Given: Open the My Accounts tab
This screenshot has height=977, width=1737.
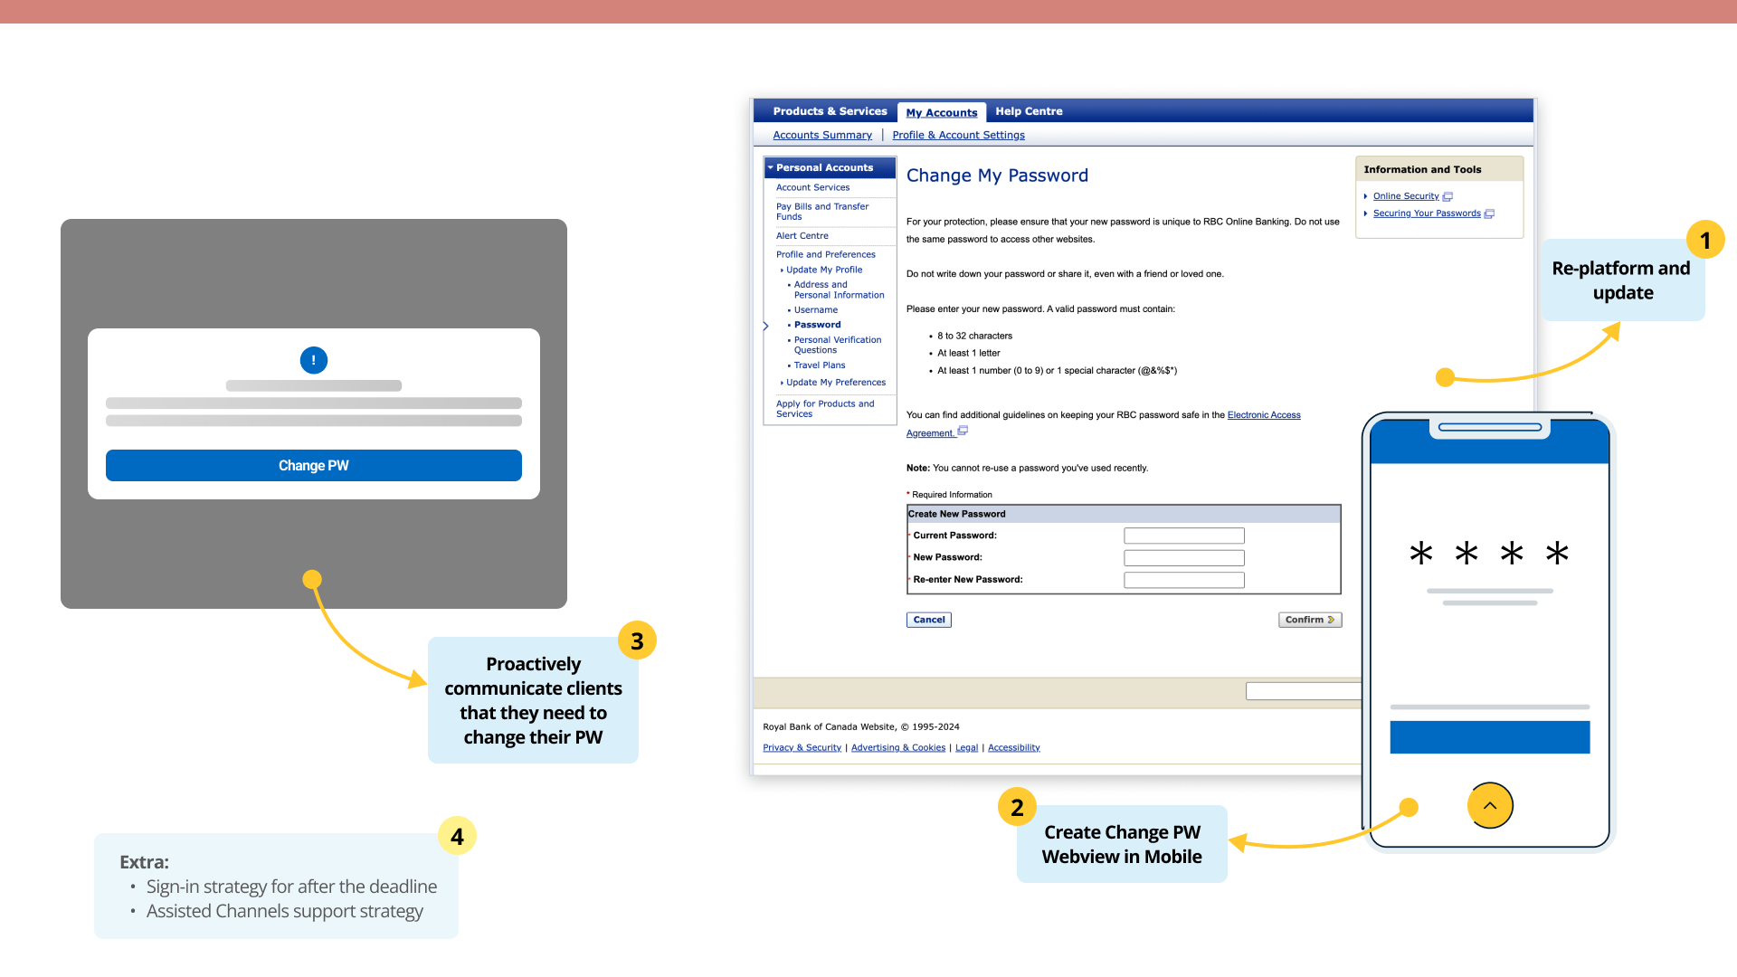Looking at the screenshot, I should coord(942,112).
